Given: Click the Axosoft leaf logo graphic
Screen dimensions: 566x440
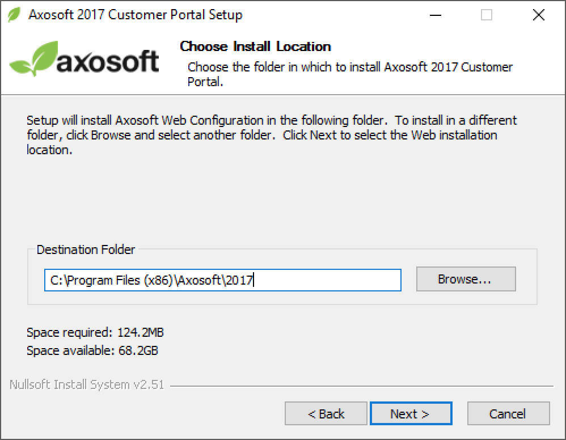Looking at the screenshot, I should click(33, 58).
